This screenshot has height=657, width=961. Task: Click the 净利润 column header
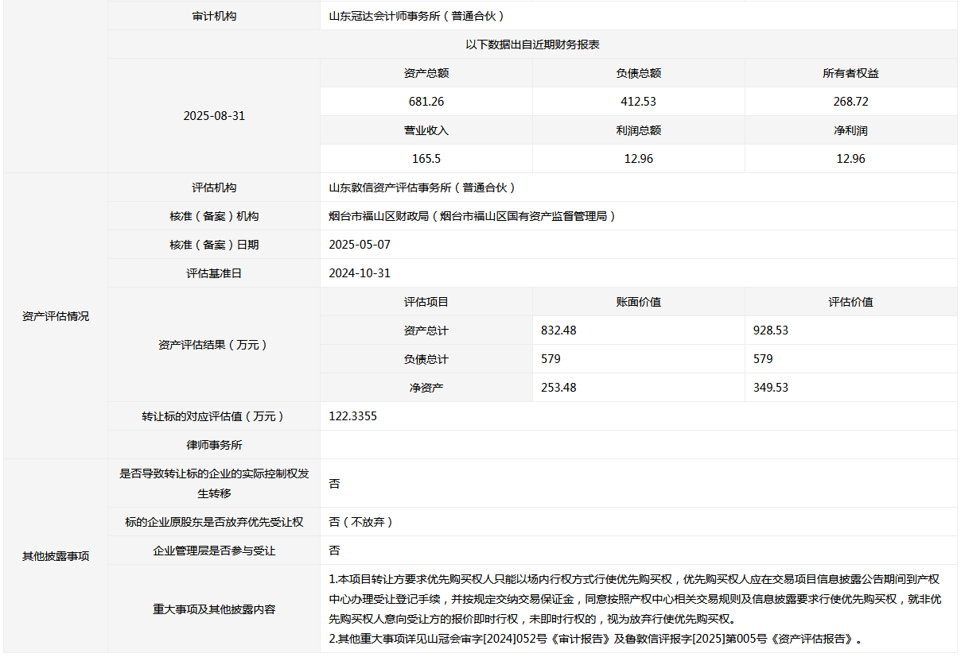850,130
